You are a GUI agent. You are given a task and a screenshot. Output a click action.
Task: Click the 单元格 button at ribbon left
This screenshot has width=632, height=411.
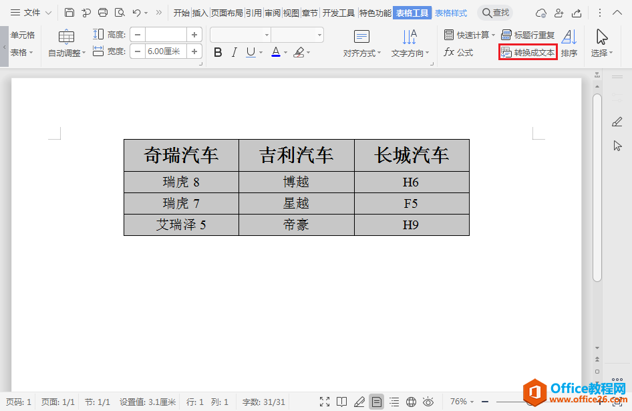click(x=23, y=35)
